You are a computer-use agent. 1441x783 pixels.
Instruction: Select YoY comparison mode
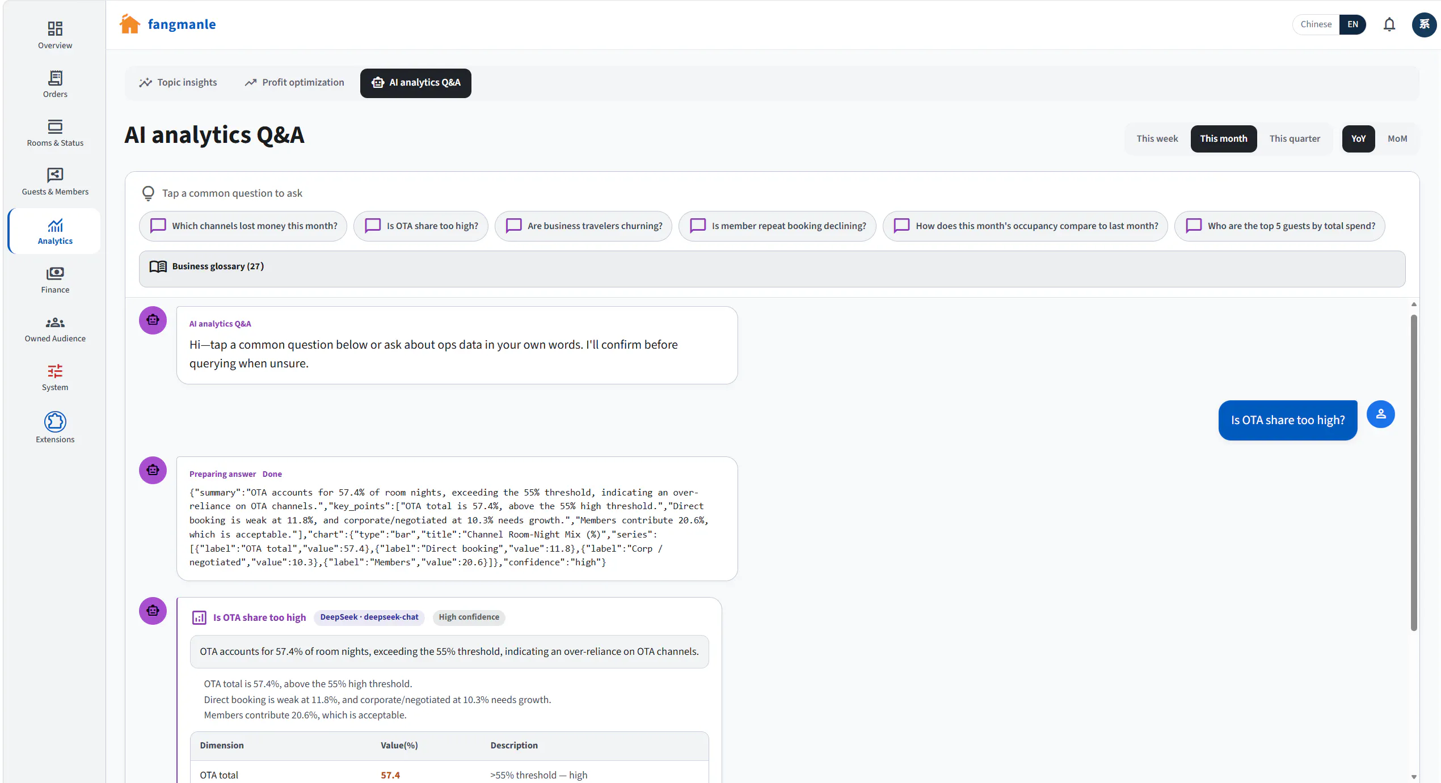click(1358, 138)
